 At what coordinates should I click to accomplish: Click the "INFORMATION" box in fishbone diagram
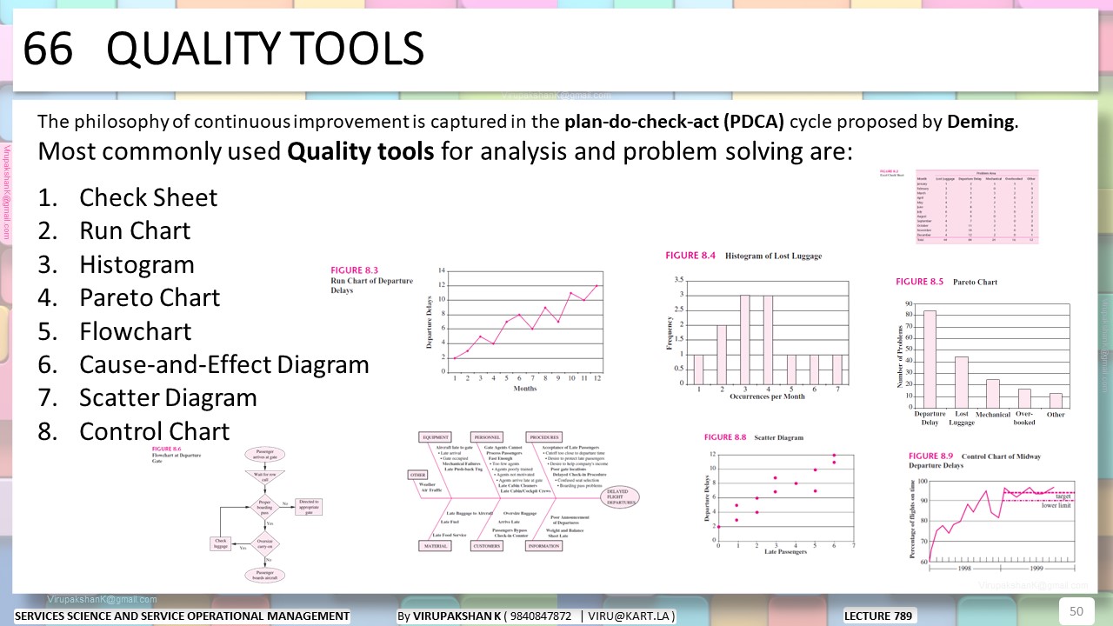[544, 546]
